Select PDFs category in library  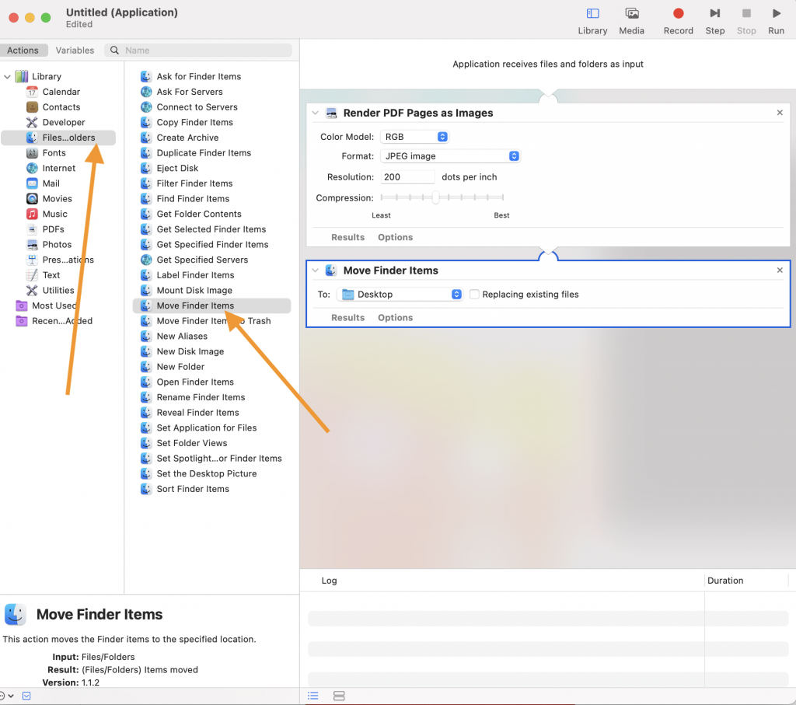point(53,229)
